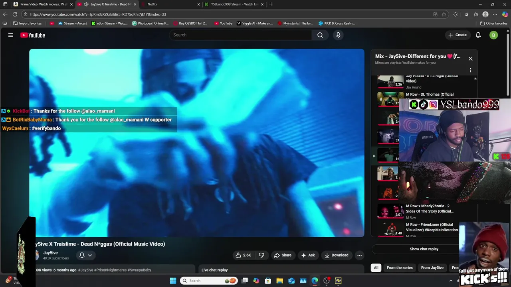Screen dimensions: 511x287
Task: Mute the playing tab speaker icon
Action: (x=86, y=4)
